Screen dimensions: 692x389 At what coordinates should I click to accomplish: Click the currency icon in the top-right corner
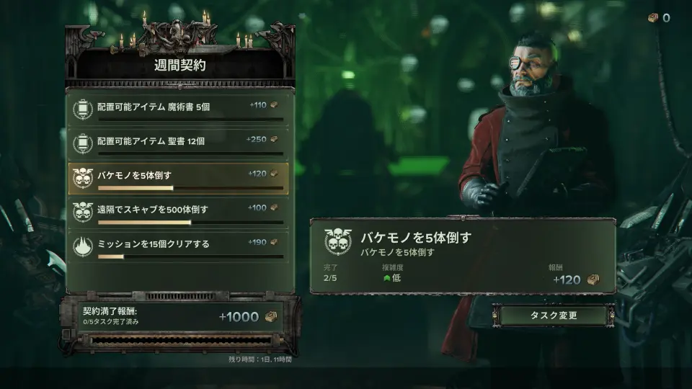(653, 17)
